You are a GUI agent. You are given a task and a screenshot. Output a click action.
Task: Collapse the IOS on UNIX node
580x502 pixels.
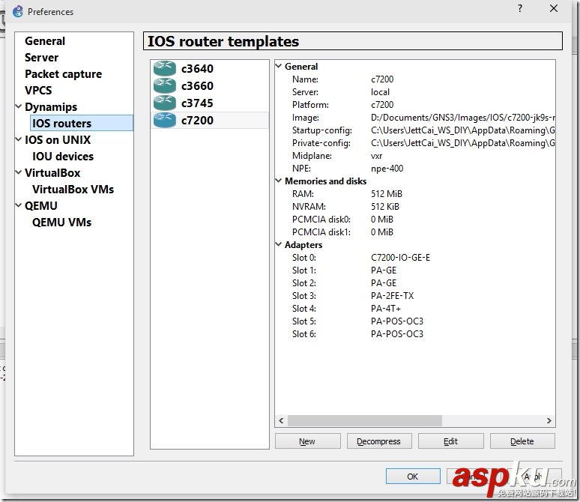[x=19, y=139]
